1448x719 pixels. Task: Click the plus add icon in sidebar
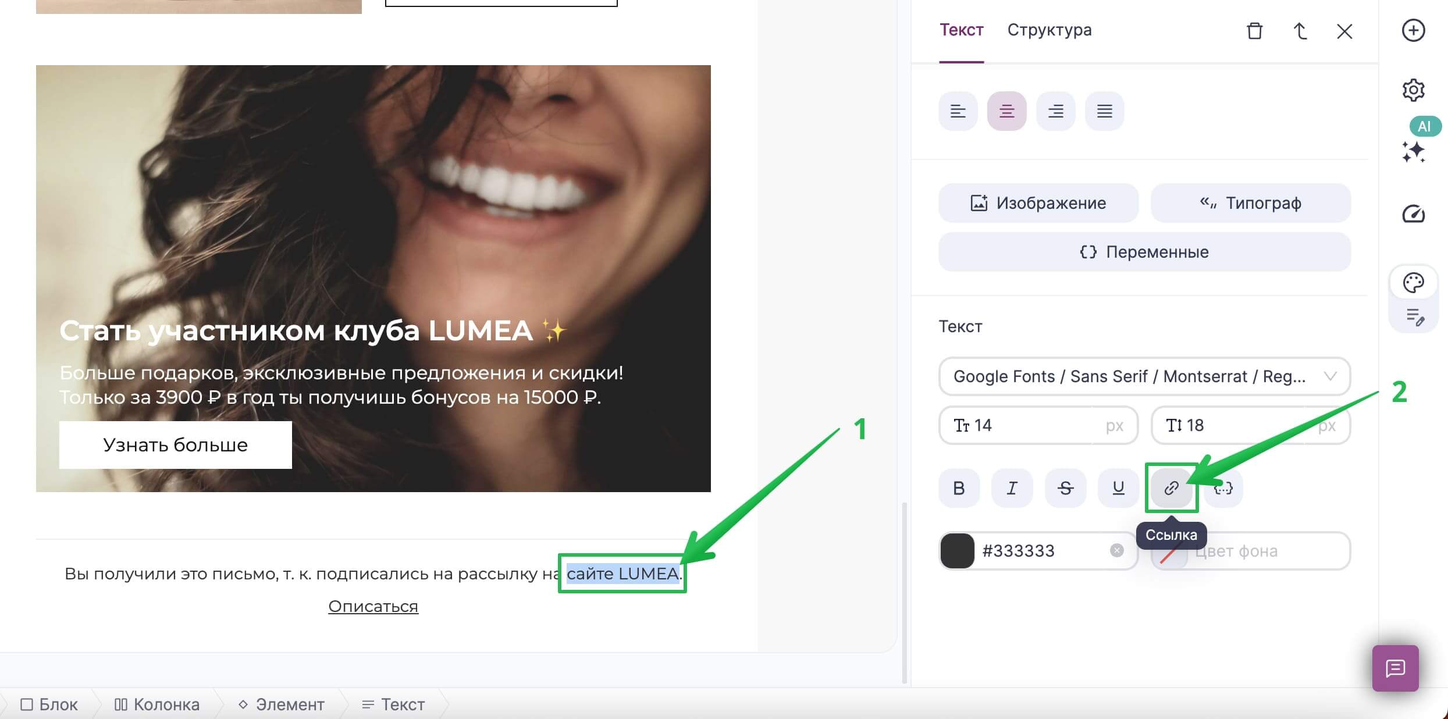tap(1413, 30)
